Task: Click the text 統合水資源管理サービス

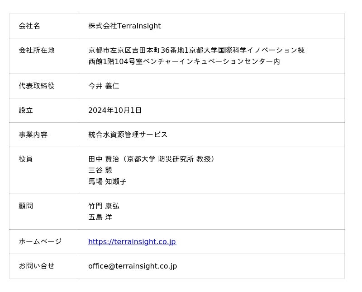Action: pyautogui.click(x=128, y=134)
